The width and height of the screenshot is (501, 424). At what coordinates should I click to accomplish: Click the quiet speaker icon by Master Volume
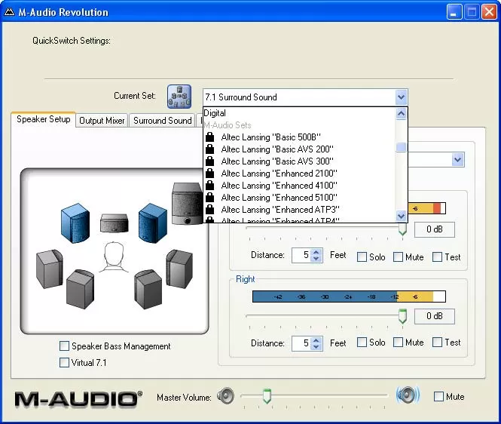(225, 396)
